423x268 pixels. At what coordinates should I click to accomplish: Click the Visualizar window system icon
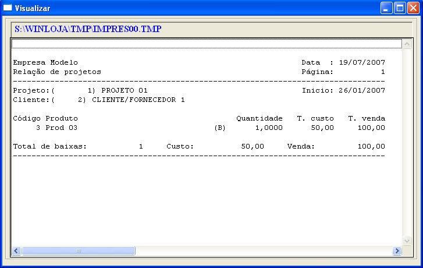[x=8, y=8]
